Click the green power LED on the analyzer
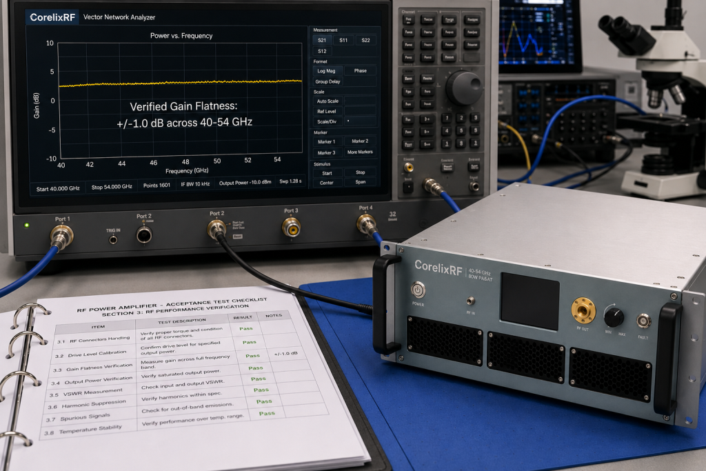This screenshot has height=471, width=706. coord(27,225)
